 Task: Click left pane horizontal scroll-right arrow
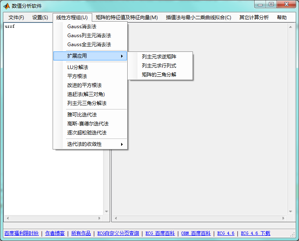point(100,218)
